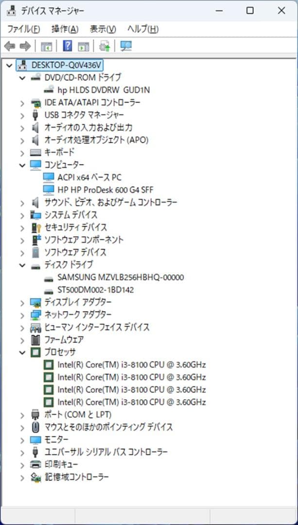Click the Back arrow toolbar icon
The width and height of the screenshot is (298, 525).
click(x=10, y=46)
